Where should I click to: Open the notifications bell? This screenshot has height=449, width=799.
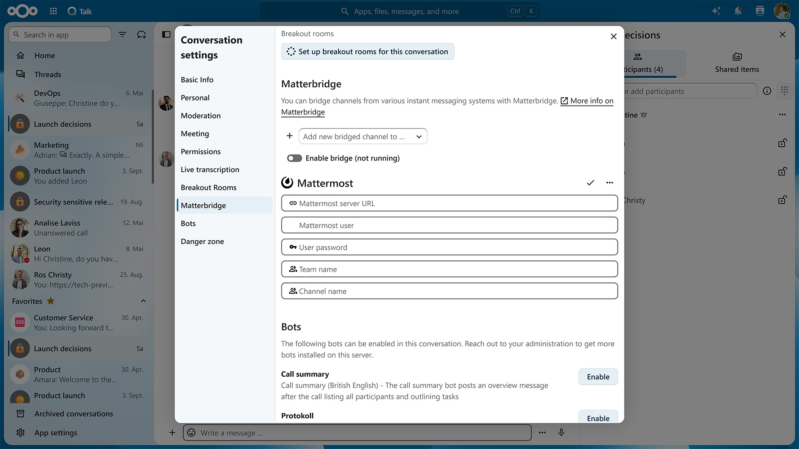pyautogui.click(x=738, y=11)
